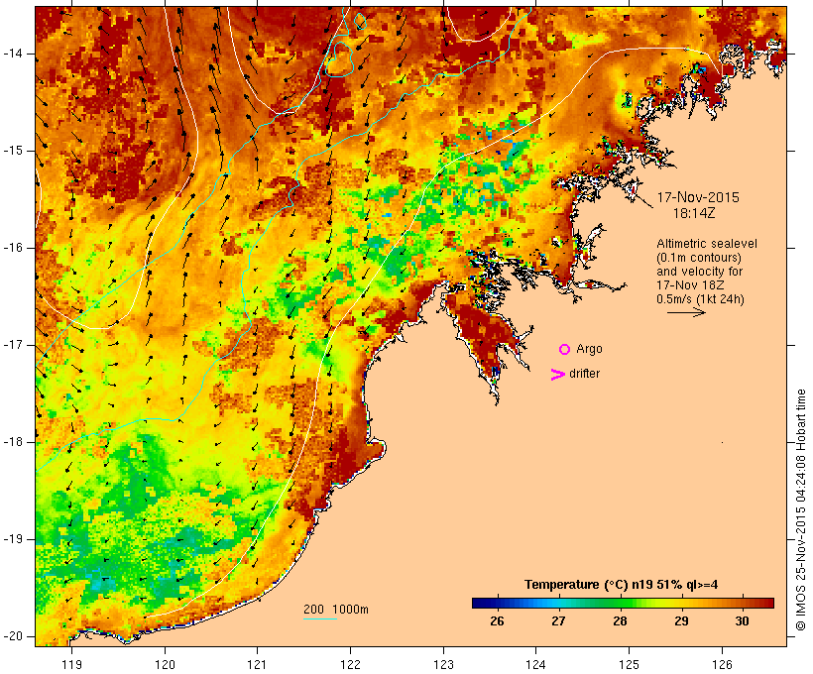Click longitude axis label 121
Screen dimensions: 813x674
pos(257,664)
